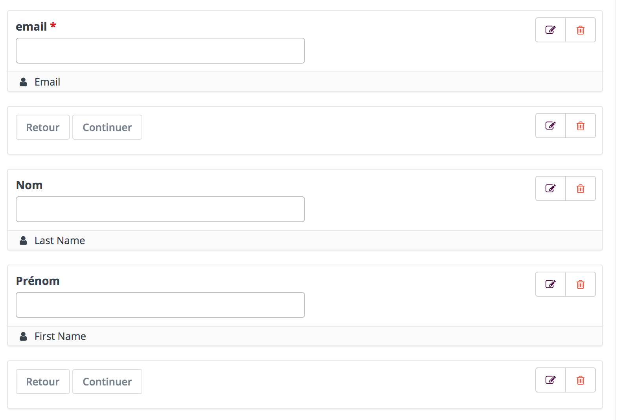
Task: Delete the last Retour/Continuer button block
Action: pos(581,380)
